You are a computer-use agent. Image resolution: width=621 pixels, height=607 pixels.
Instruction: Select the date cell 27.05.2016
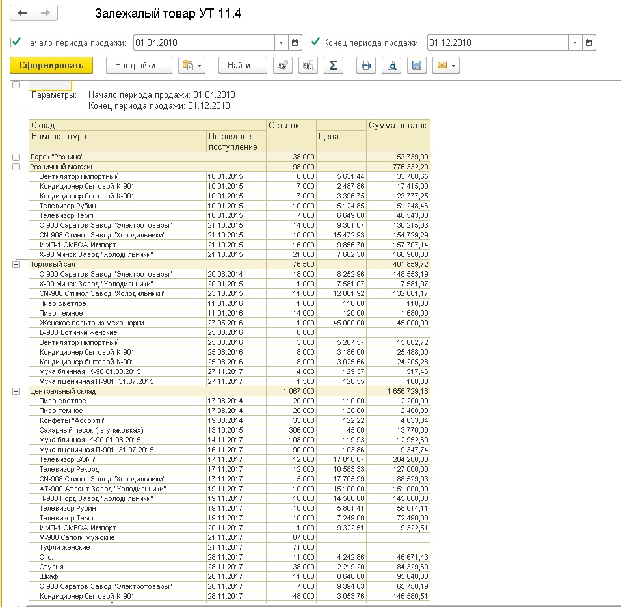coord(236,323)
